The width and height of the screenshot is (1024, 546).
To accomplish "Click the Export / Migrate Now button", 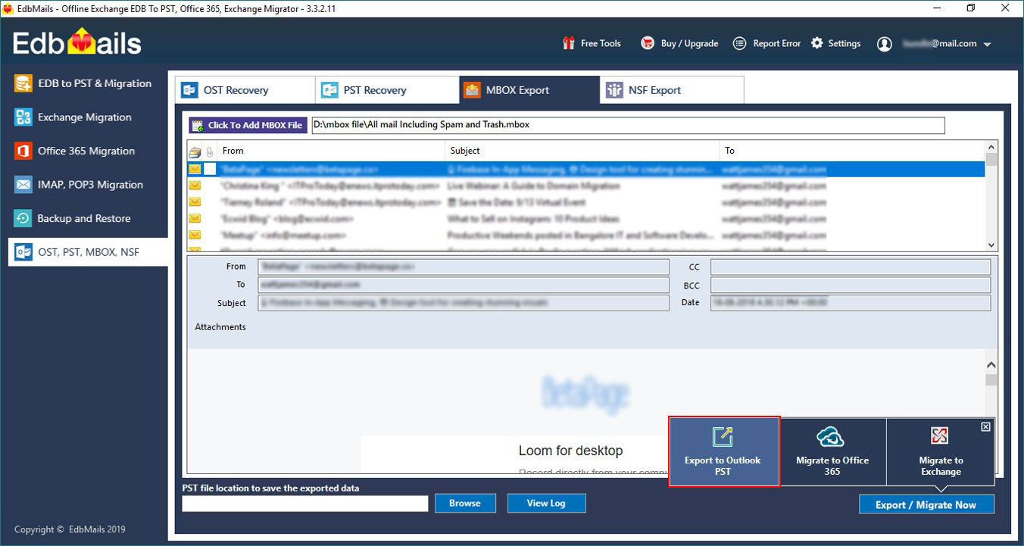I will click(926, 504).
